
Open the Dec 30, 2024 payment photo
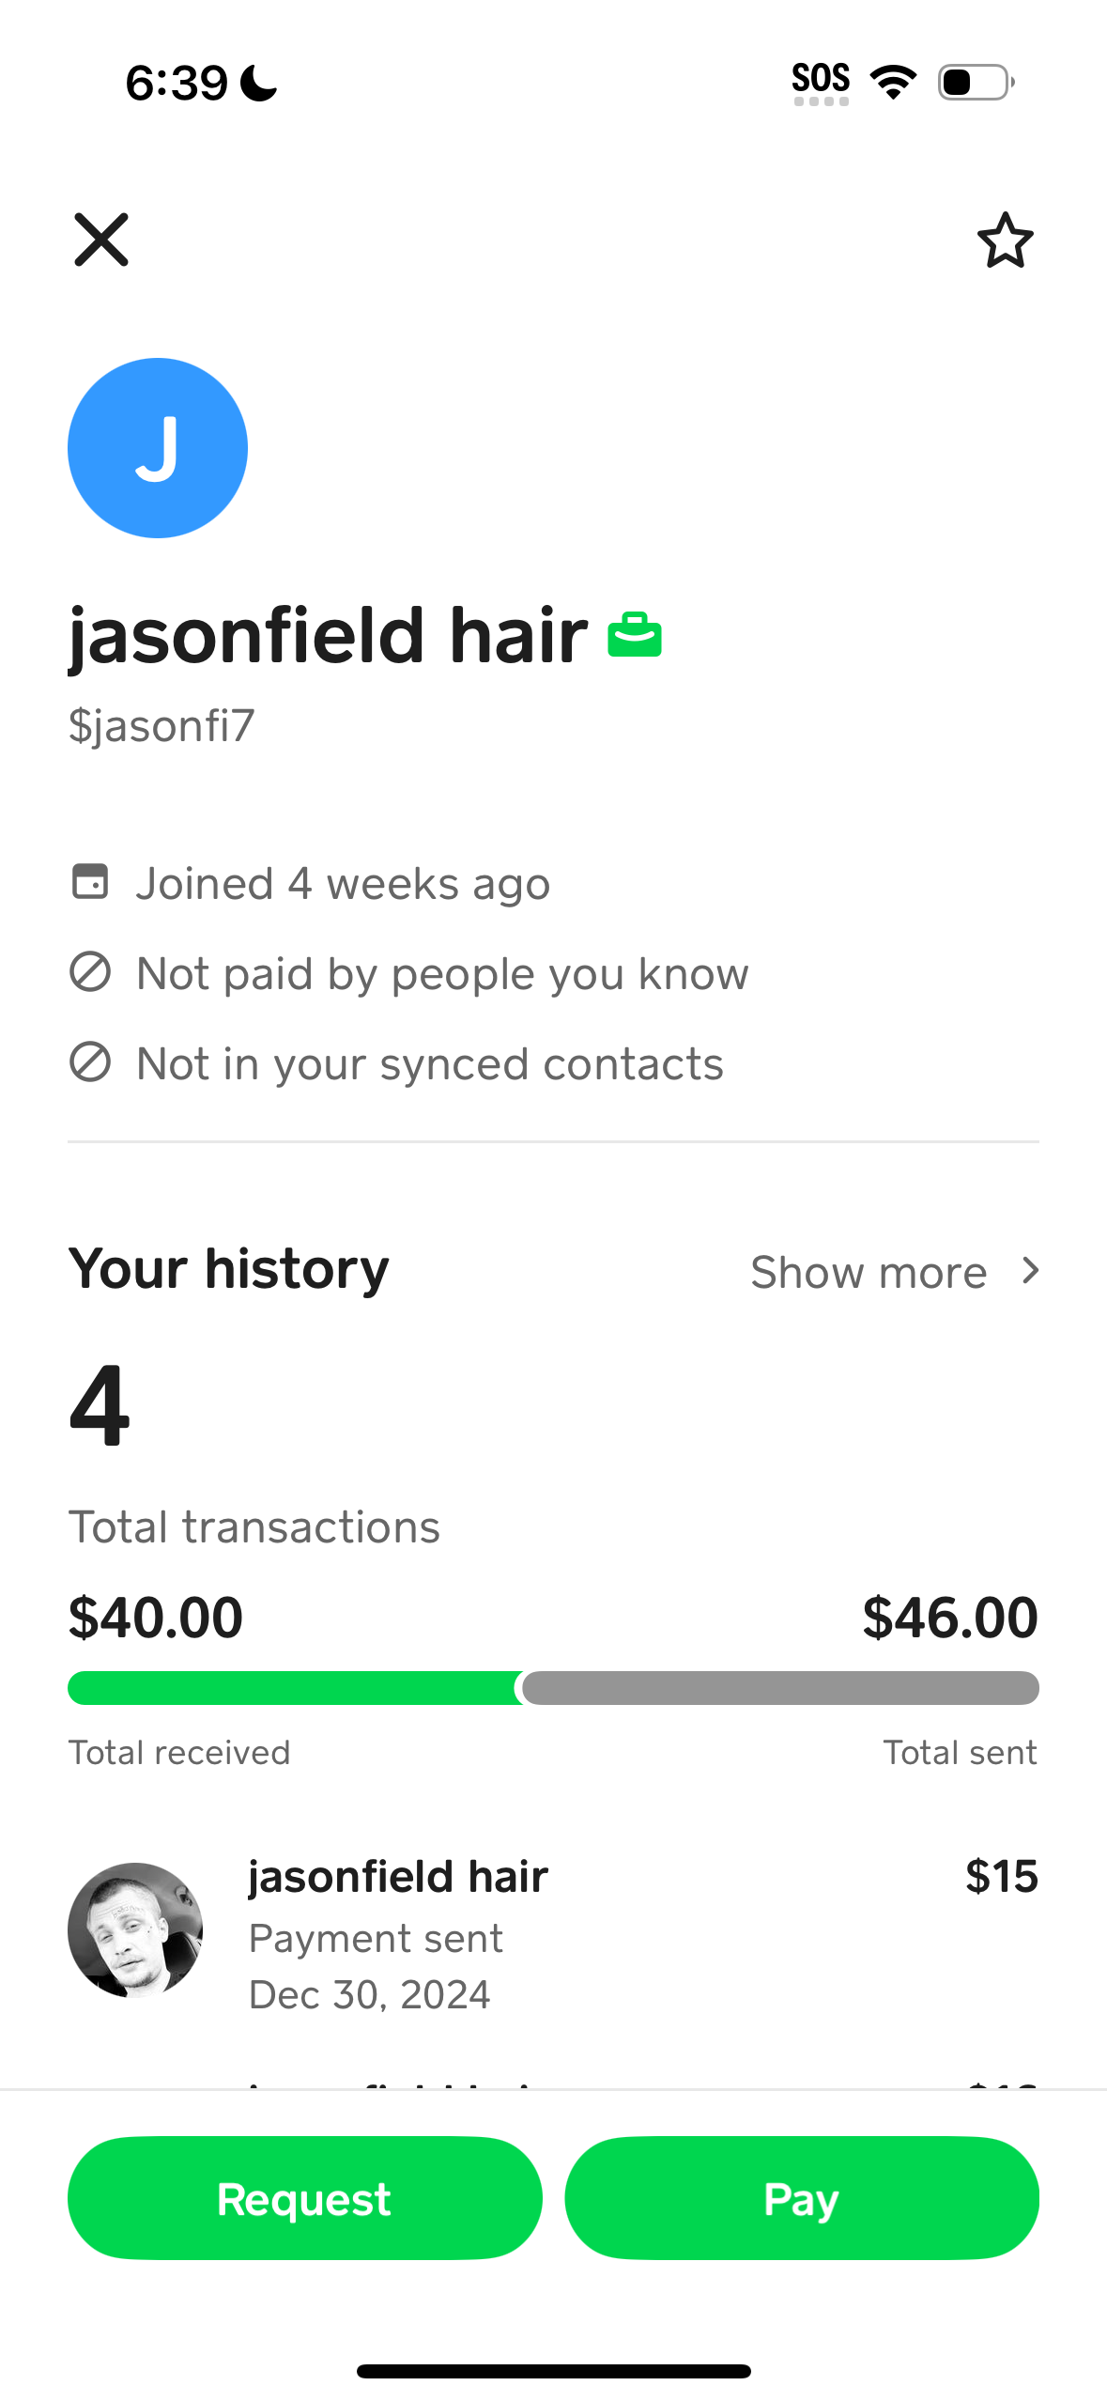pyautogui.click(x=135, y=1929)
